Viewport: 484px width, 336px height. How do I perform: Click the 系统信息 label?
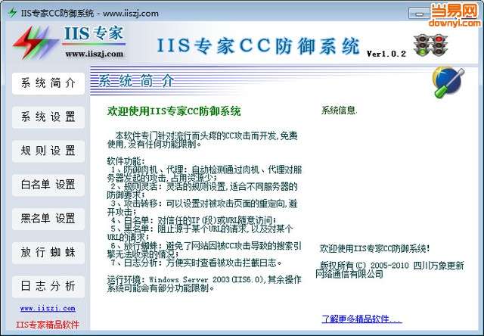coord(339,110)
